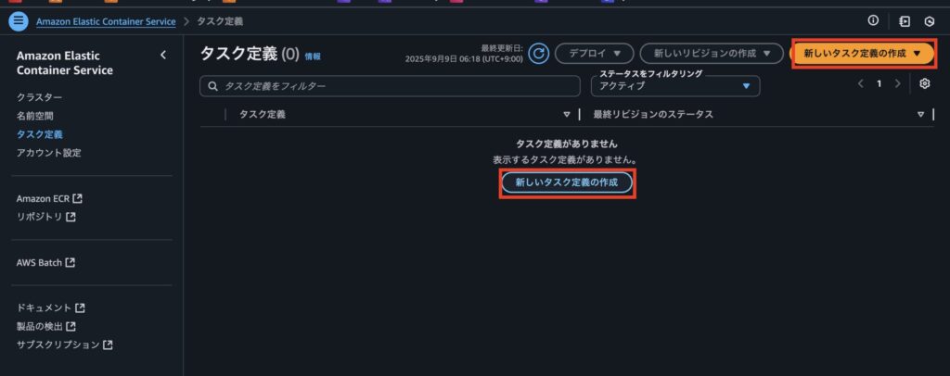Open the CloudShell icon in top bar
This screenshot has height=376, width=950.
(x=905, y=21)
